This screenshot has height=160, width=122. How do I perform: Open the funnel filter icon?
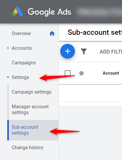pos(84,51)
